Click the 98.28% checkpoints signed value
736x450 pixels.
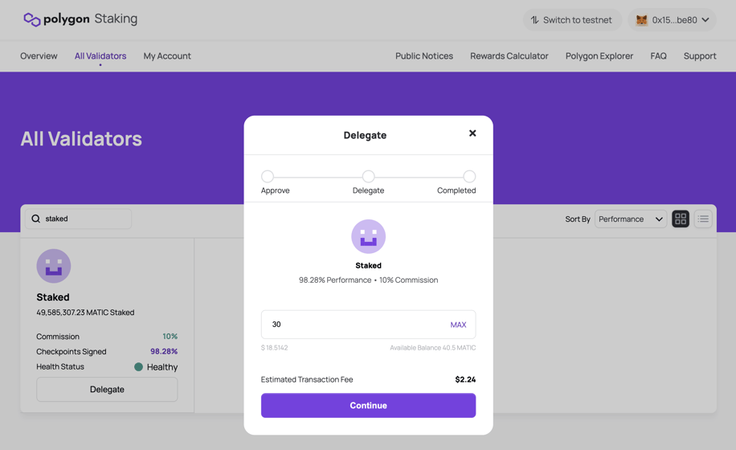[x=164, y=351]
